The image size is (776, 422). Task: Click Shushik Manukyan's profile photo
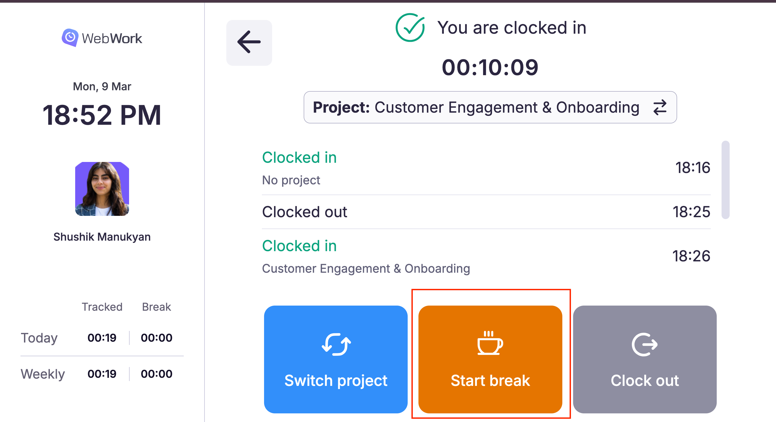(x=102, y=189)
